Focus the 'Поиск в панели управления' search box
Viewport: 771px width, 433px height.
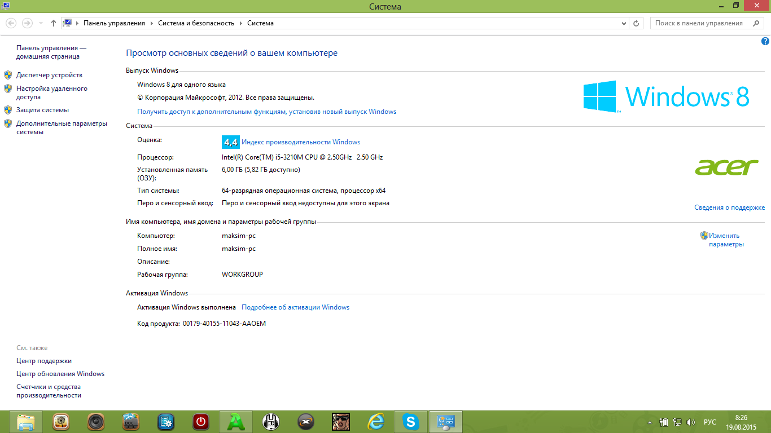708,23
